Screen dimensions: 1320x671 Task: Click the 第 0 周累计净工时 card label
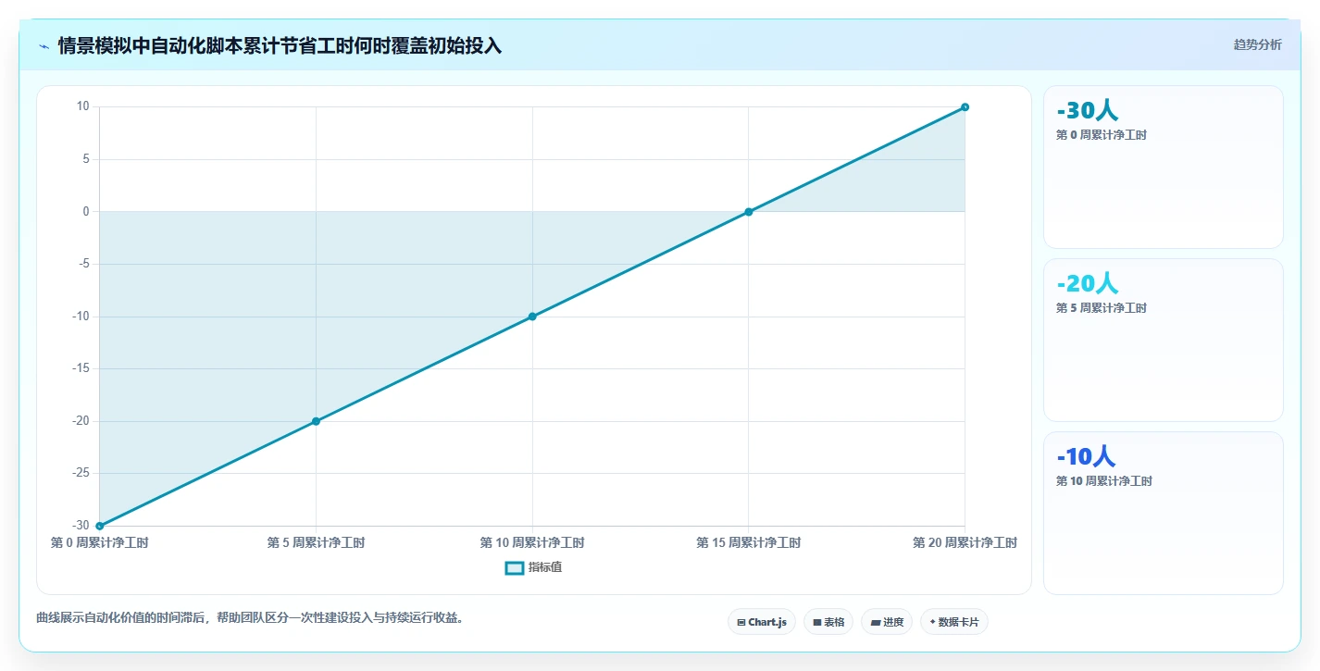1102,135
